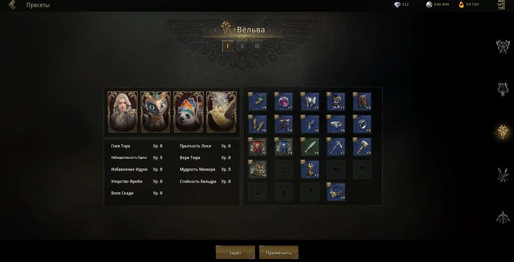Viewport: 514px width, 262px height.
Task: Open the white-haired woman character card
Action: pos(123,112)
